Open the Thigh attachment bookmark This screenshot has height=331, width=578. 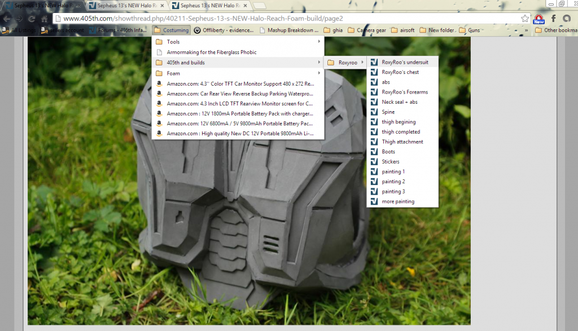pyautogui.click(x=402, y=142)
